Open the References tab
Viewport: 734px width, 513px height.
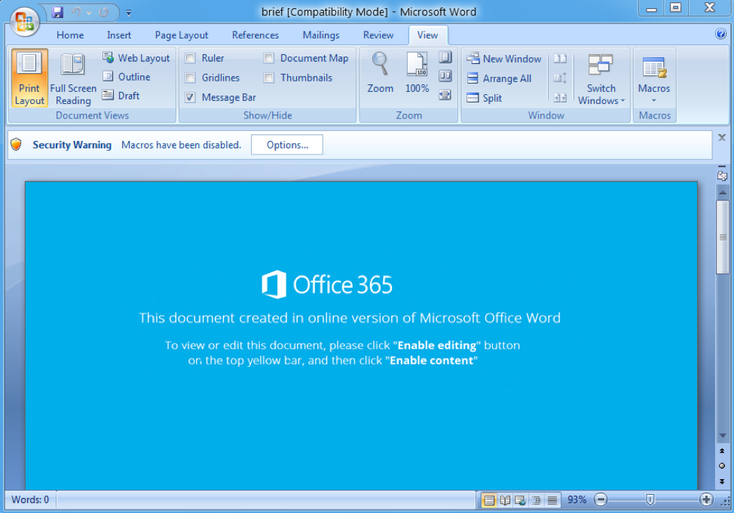[255, 35]
